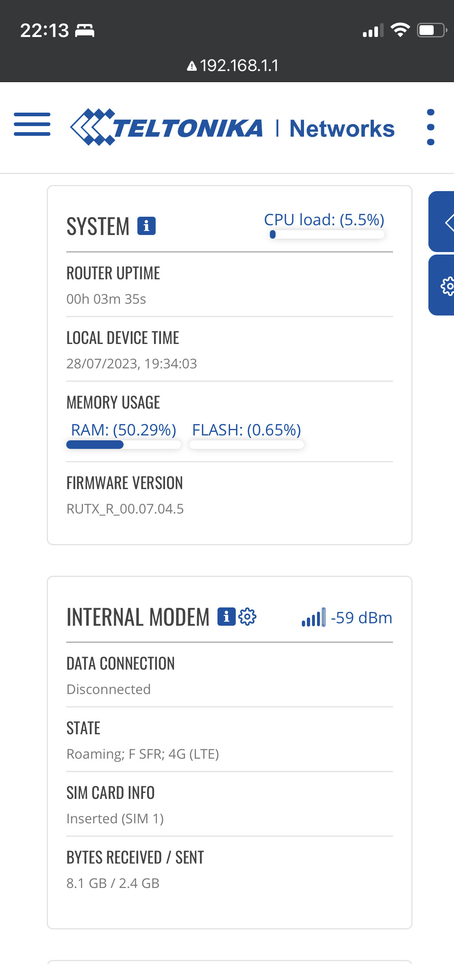Click the CPU load percentage text
Image resolution: width=454 pixels, height=964 pixels.
click(324, 220)
